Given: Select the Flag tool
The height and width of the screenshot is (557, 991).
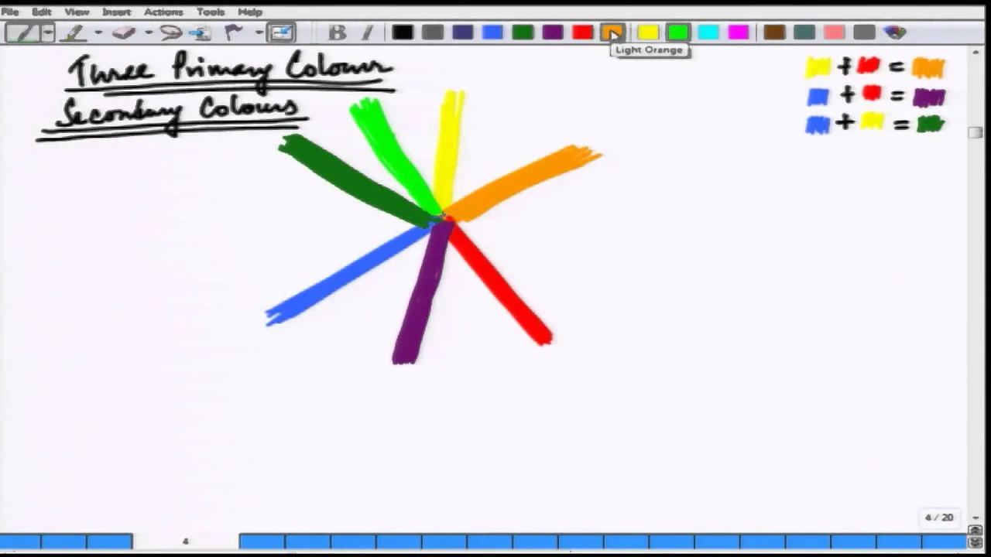Looking at the screenshot, I should pos(234,32).
